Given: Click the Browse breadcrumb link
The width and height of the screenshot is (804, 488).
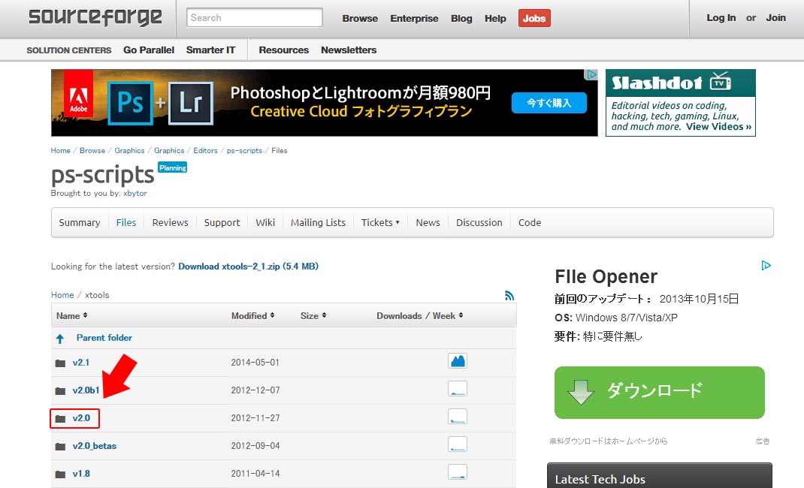Looking at the screenshot, I should (92, 151).
